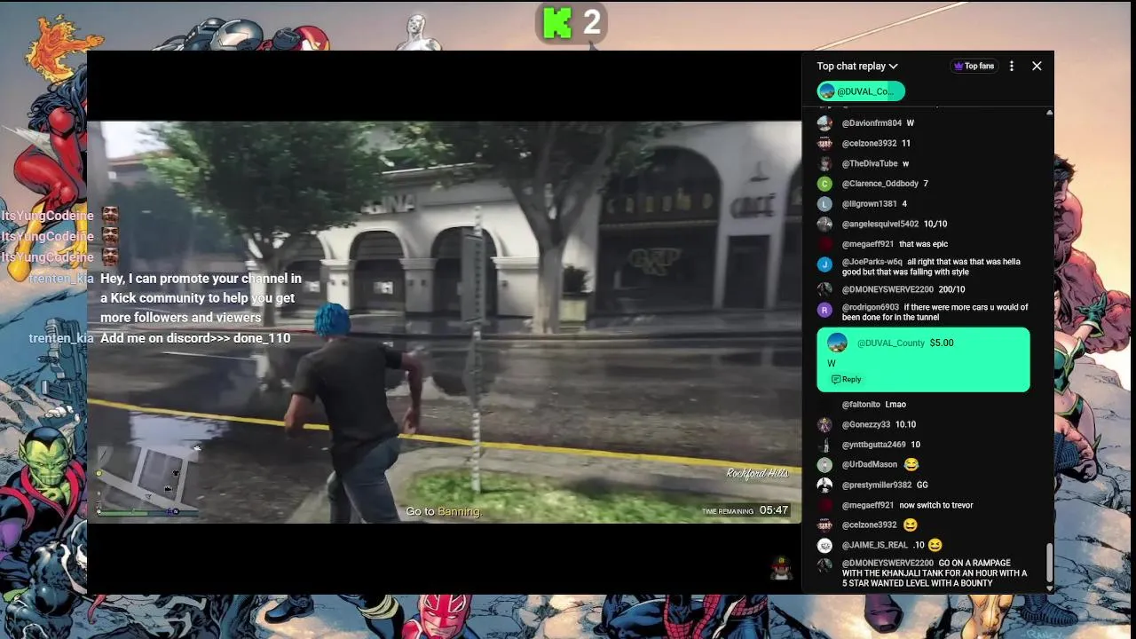This screenshot has height=639, width=1136.
Task: Click the @DUVAL_Co pinned Super Chat chip
Action: (x=861, y=91)
